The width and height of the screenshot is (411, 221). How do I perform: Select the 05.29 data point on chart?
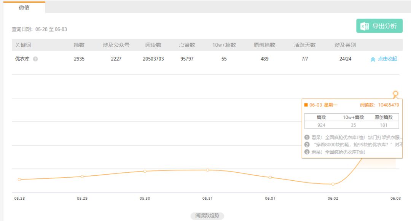pyautogui.click(x=82, y=176)
